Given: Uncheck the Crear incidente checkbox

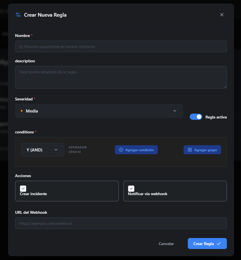Looking at the screenshot, I should pos(23,189).
